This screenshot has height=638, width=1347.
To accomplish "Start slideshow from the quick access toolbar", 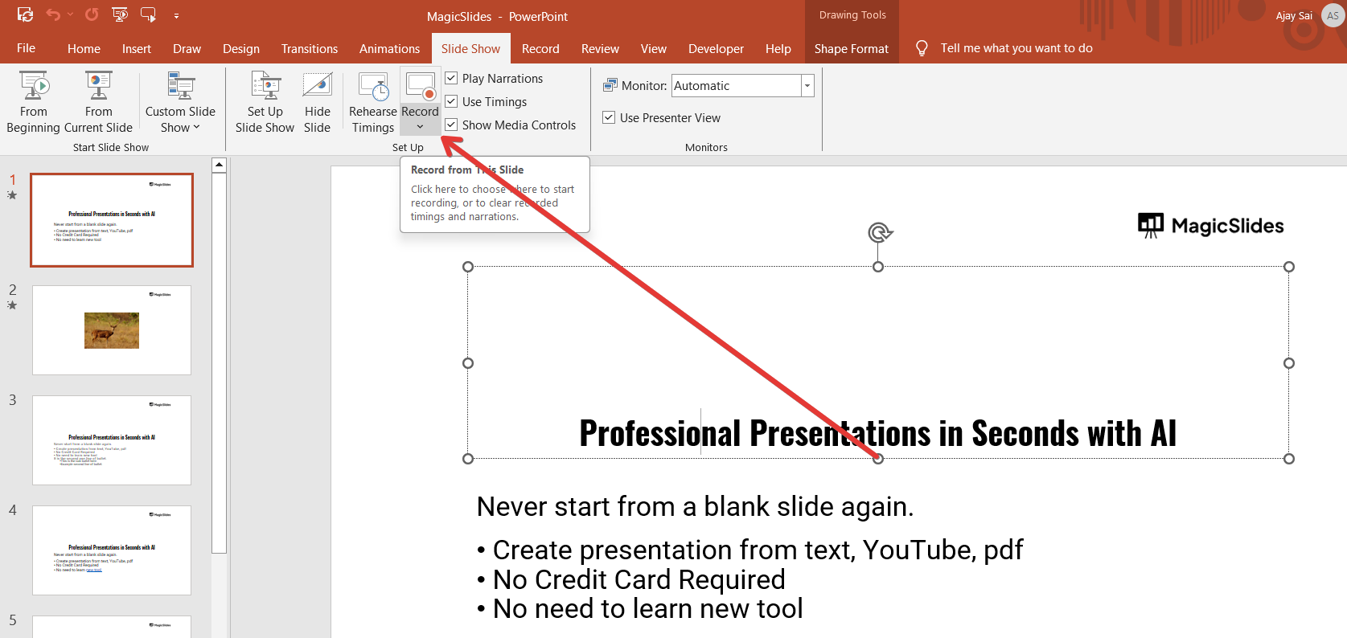I will click(120, 14).
